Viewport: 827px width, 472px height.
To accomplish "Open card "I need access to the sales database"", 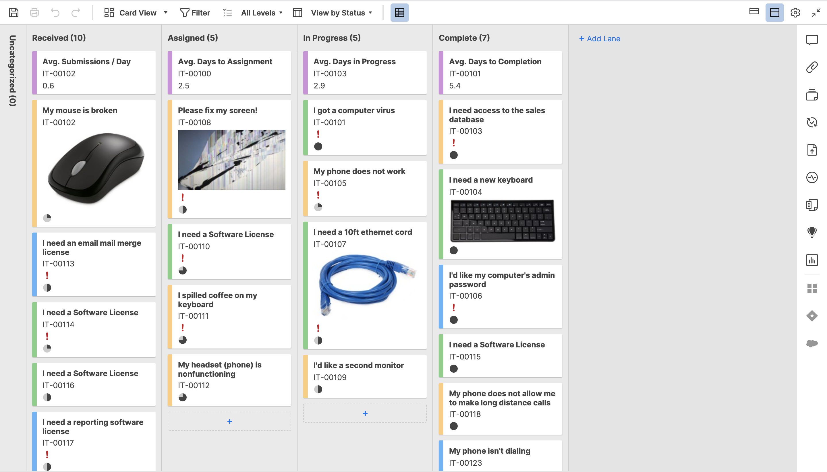I will tap(500, 132).
